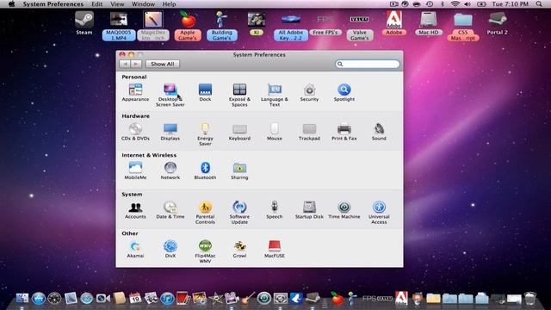The height and width of the screenshot is (310, 551).
Task: Open Startup Disk preferences
Action: 309,210
